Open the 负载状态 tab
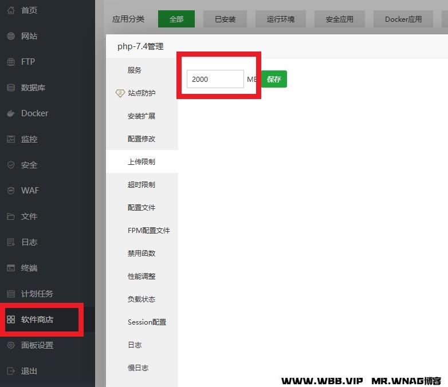The image size is (448, 387). click(142, 299)
